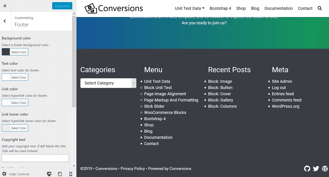Open recent post Block: Gallery
This screenshot has width=329, height=177.
220,100
